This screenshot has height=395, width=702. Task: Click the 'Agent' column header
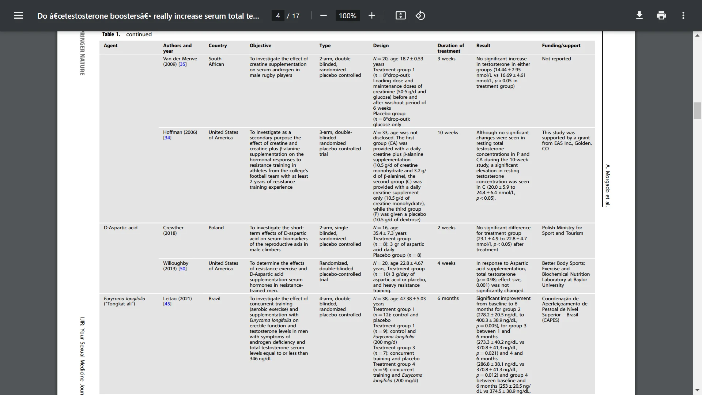click(110, 46)
